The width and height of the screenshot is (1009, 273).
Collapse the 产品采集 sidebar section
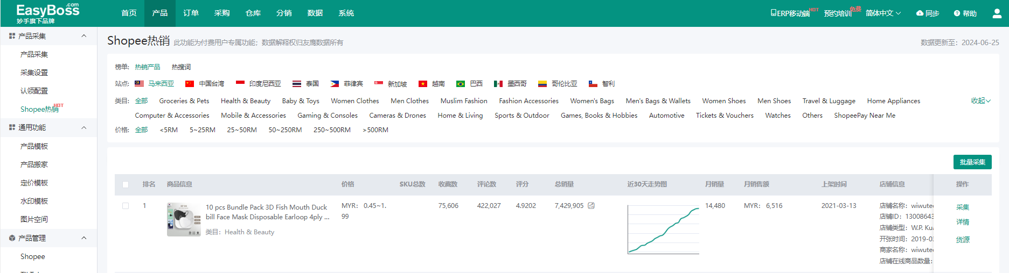click(84, 36)
